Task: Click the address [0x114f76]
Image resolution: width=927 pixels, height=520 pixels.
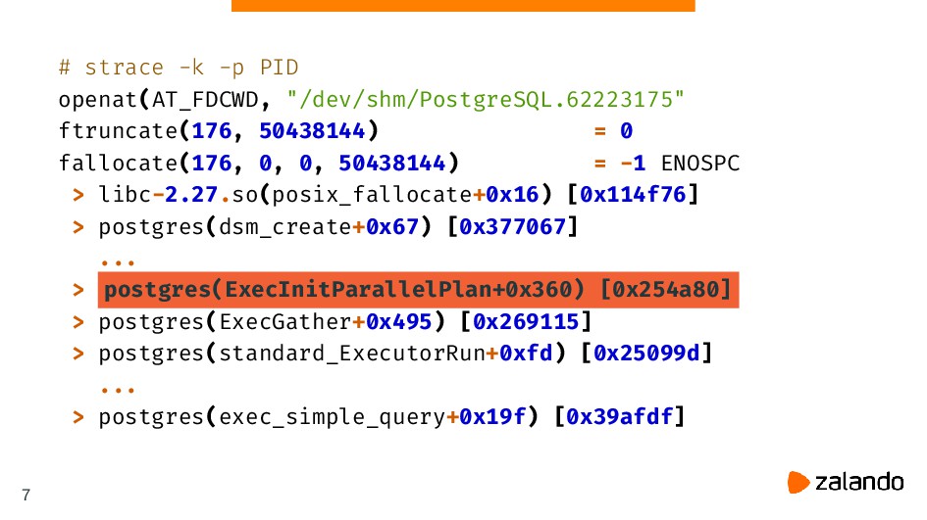Action: point(633,194)
